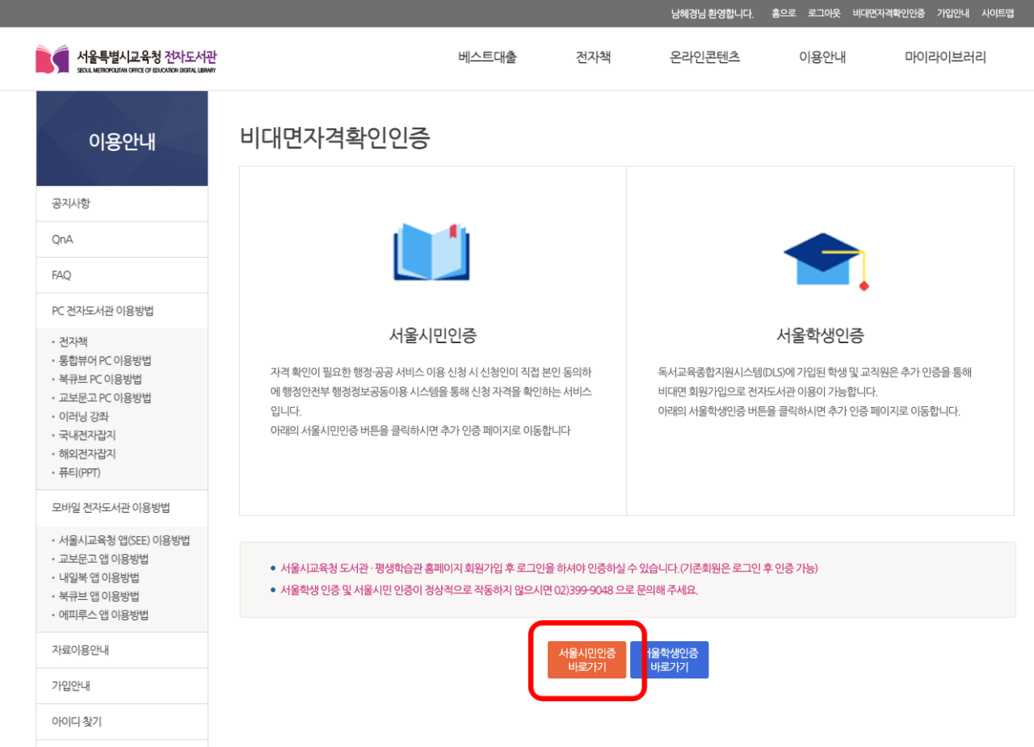
Task: Open 모바일 전자도서관 이용방법 sidebar section
Action: 122,508
